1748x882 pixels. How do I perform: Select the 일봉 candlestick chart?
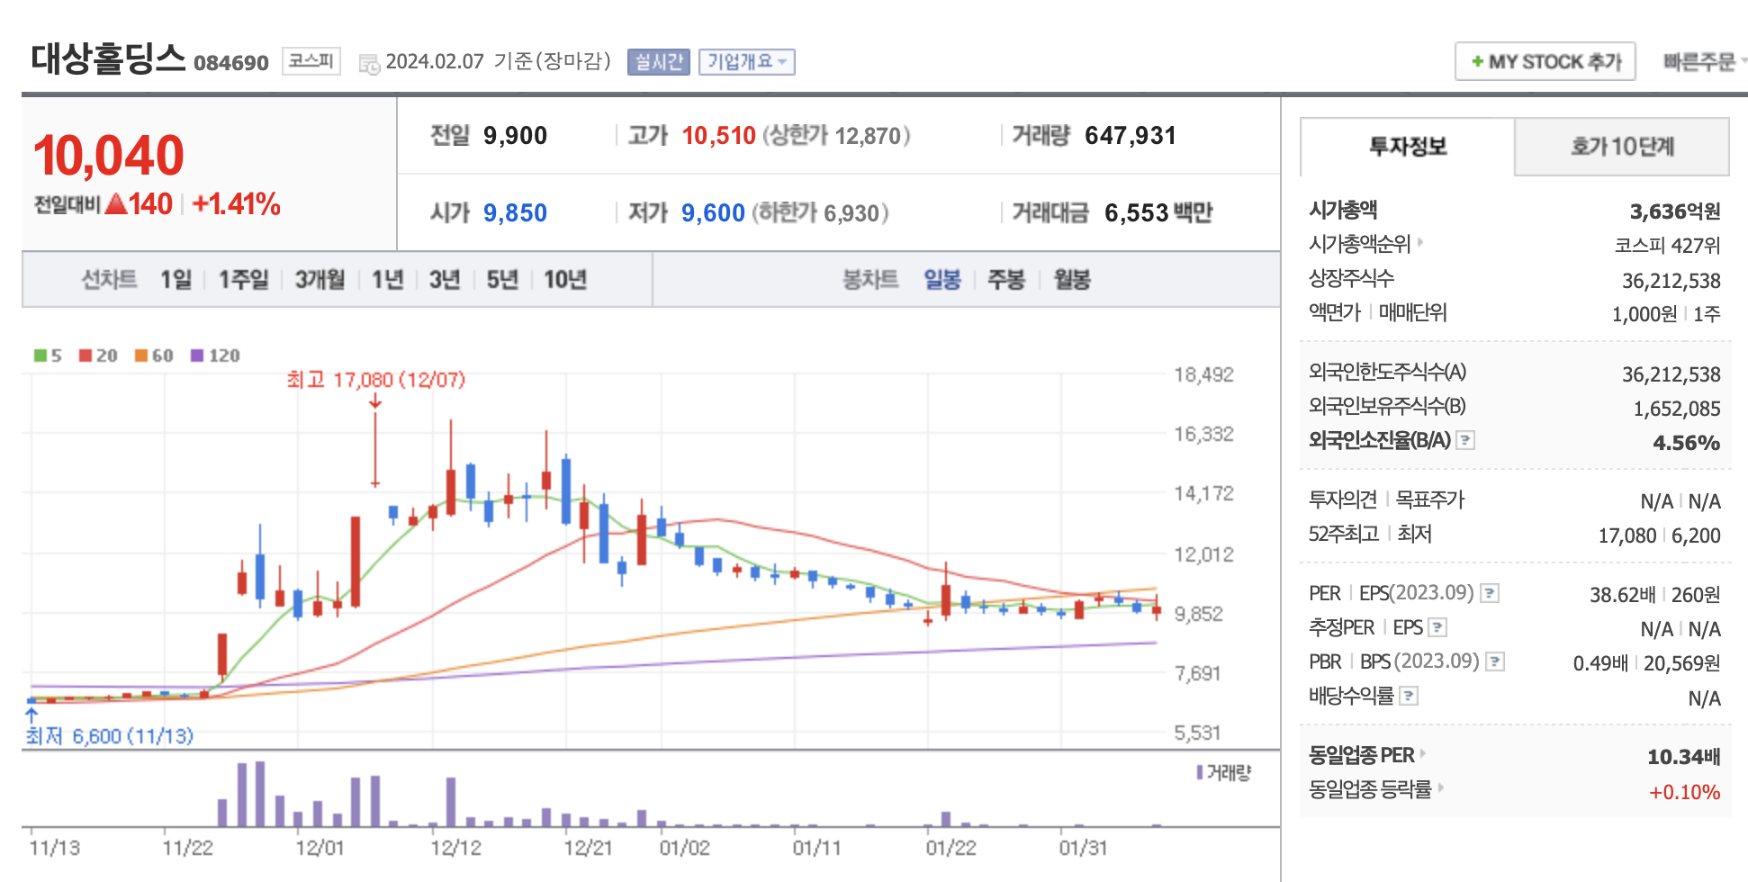[x=942, y=280]
